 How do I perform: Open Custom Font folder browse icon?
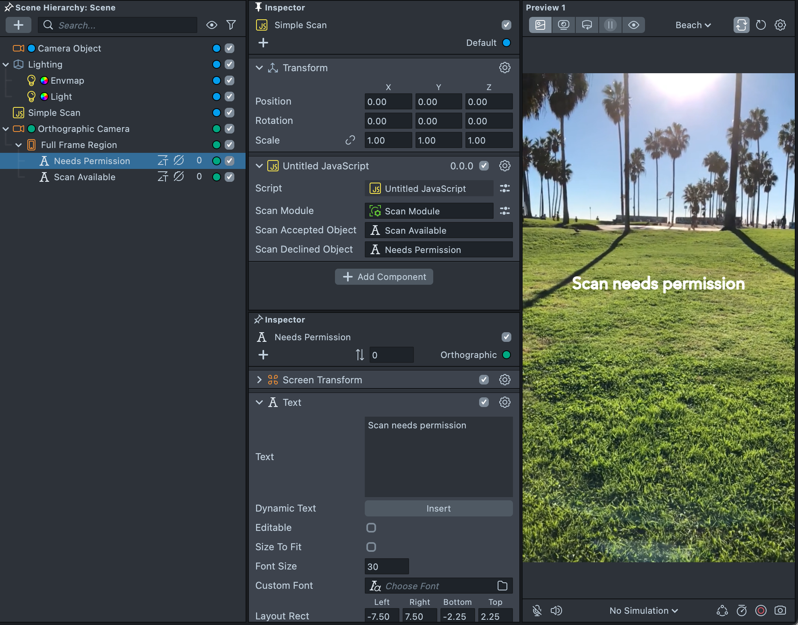point(502,586)
